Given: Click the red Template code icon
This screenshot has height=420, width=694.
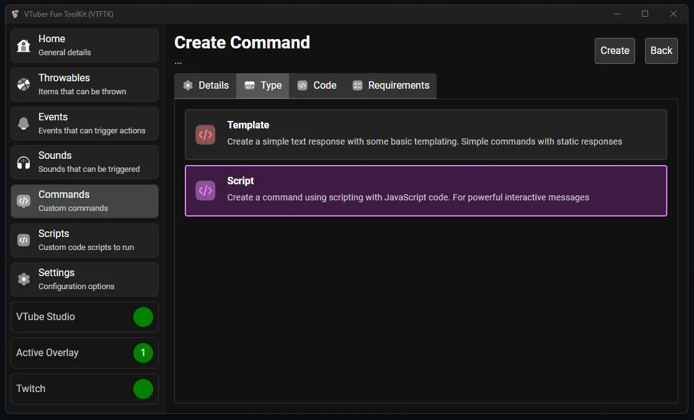Looking at the screenshot, I should [205, 135].
